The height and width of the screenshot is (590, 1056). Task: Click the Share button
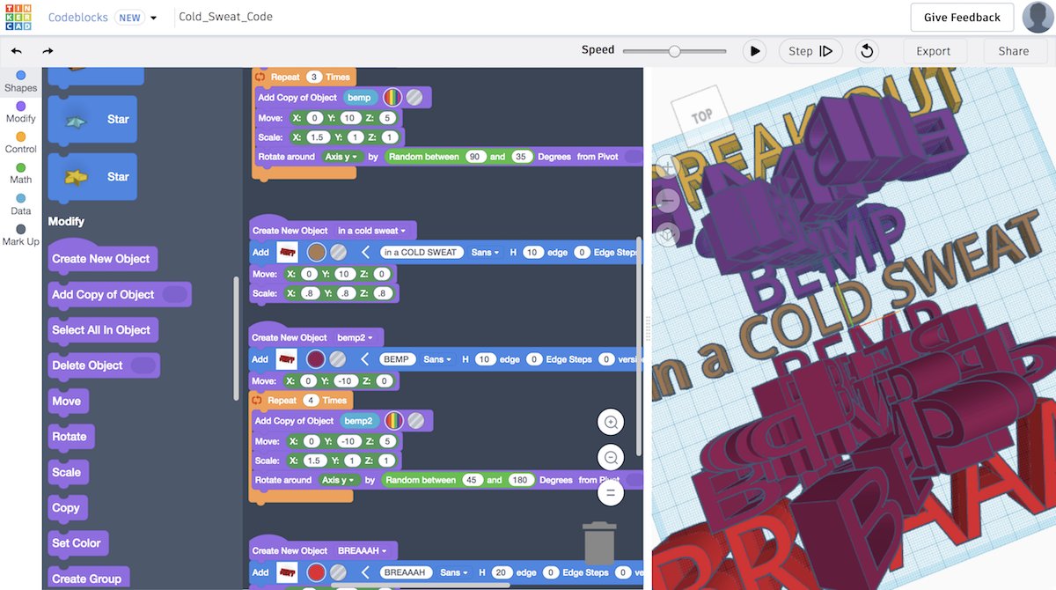[1013, 51]
